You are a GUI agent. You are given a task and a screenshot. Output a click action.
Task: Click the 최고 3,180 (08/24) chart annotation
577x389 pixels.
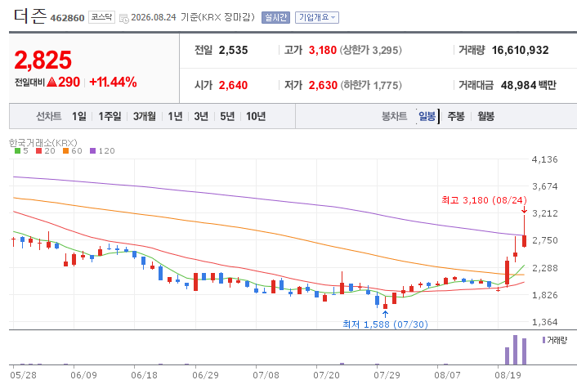(x=485, y=200)
